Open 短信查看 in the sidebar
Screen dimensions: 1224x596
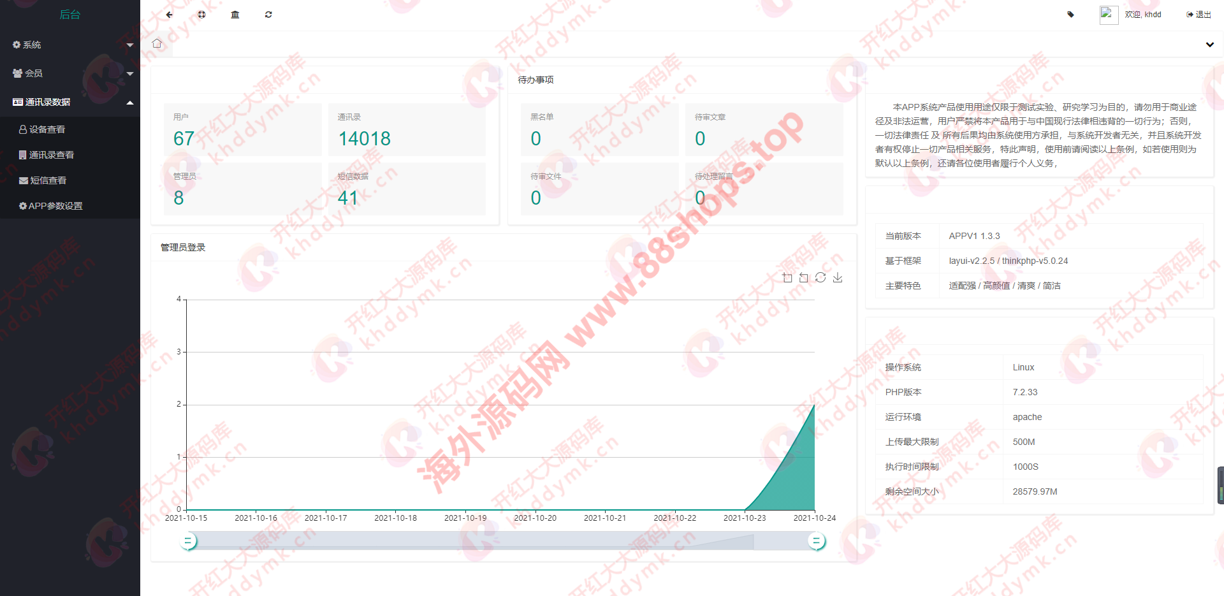tap(48, 180)
